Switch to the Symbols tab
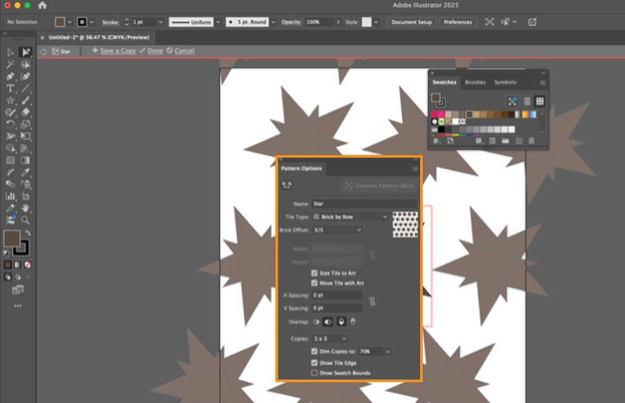Image resolution: width=625 pixels, height=403 pixels. (505, 82)
